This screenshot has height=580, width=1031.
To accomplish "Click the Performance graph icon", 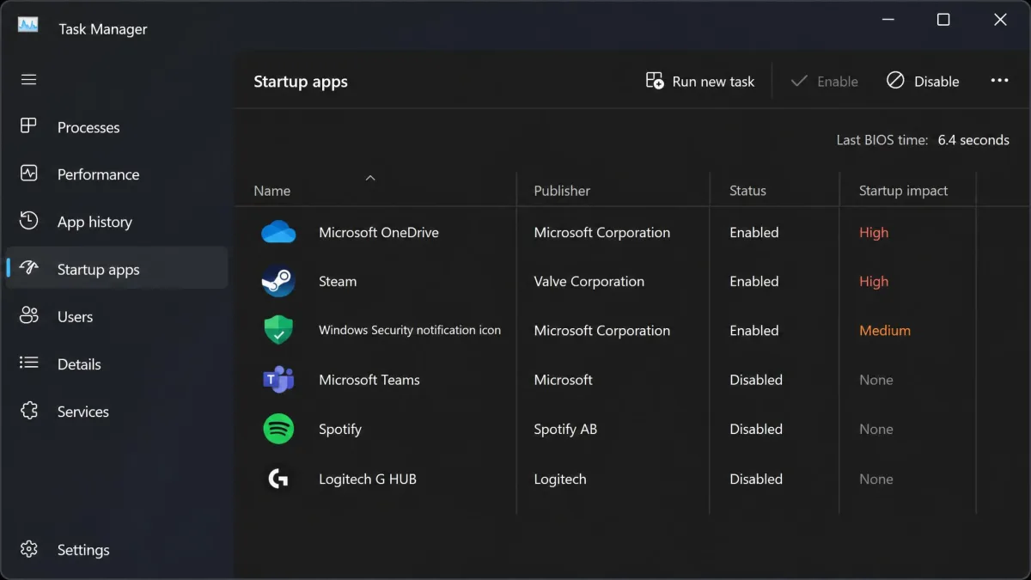I will point(28,174).
